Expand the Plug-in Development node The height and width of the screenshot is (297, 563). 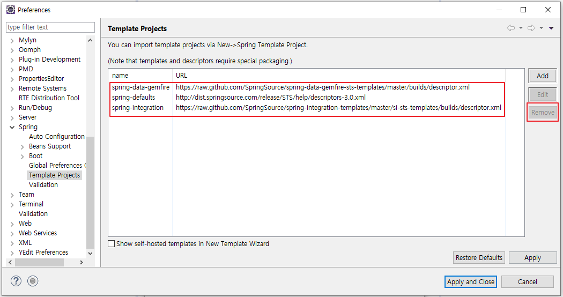(x=12, y=60)
